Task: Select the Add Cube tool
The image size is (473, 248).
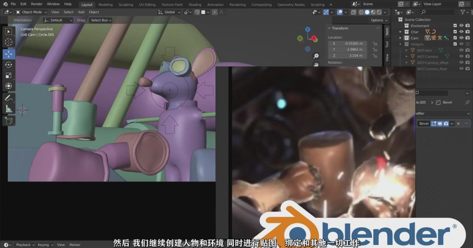Action: point(8,120)
